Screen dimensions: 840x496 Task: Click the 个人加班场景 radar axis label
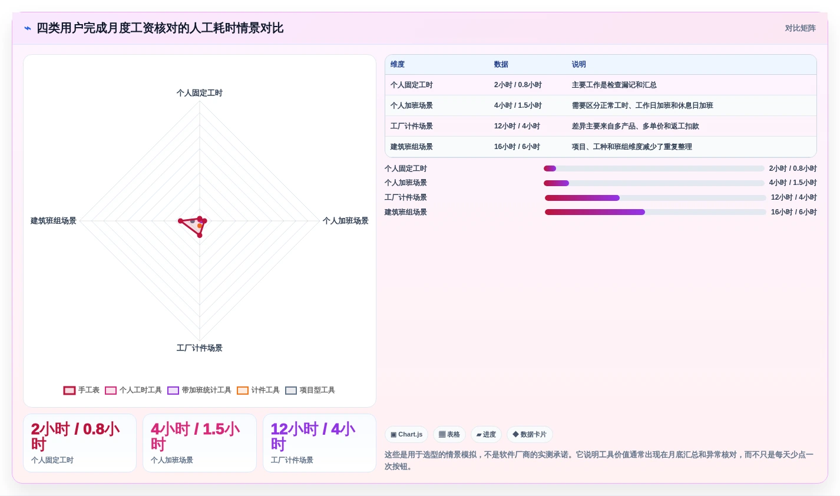pyautogui.click(x=346, y=221)
